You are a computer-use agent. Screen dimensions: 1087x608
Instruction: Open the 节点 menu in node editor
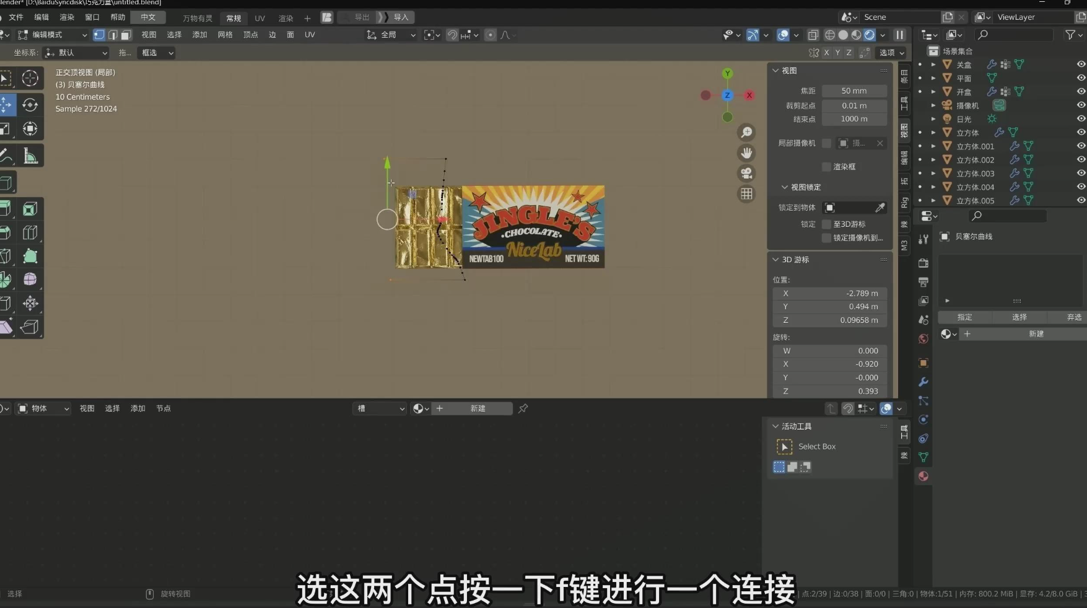[164, 408]
